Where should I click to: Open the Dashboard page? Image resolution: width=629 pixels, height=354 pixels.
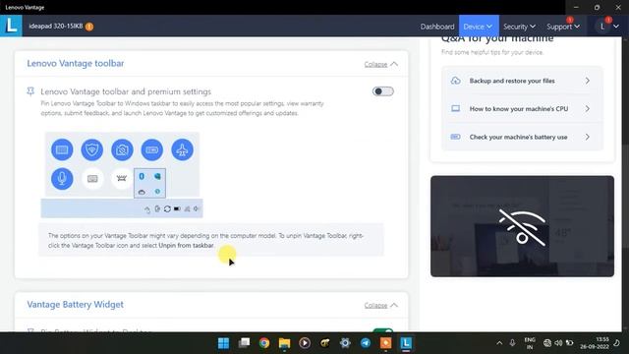coord(437,27)
